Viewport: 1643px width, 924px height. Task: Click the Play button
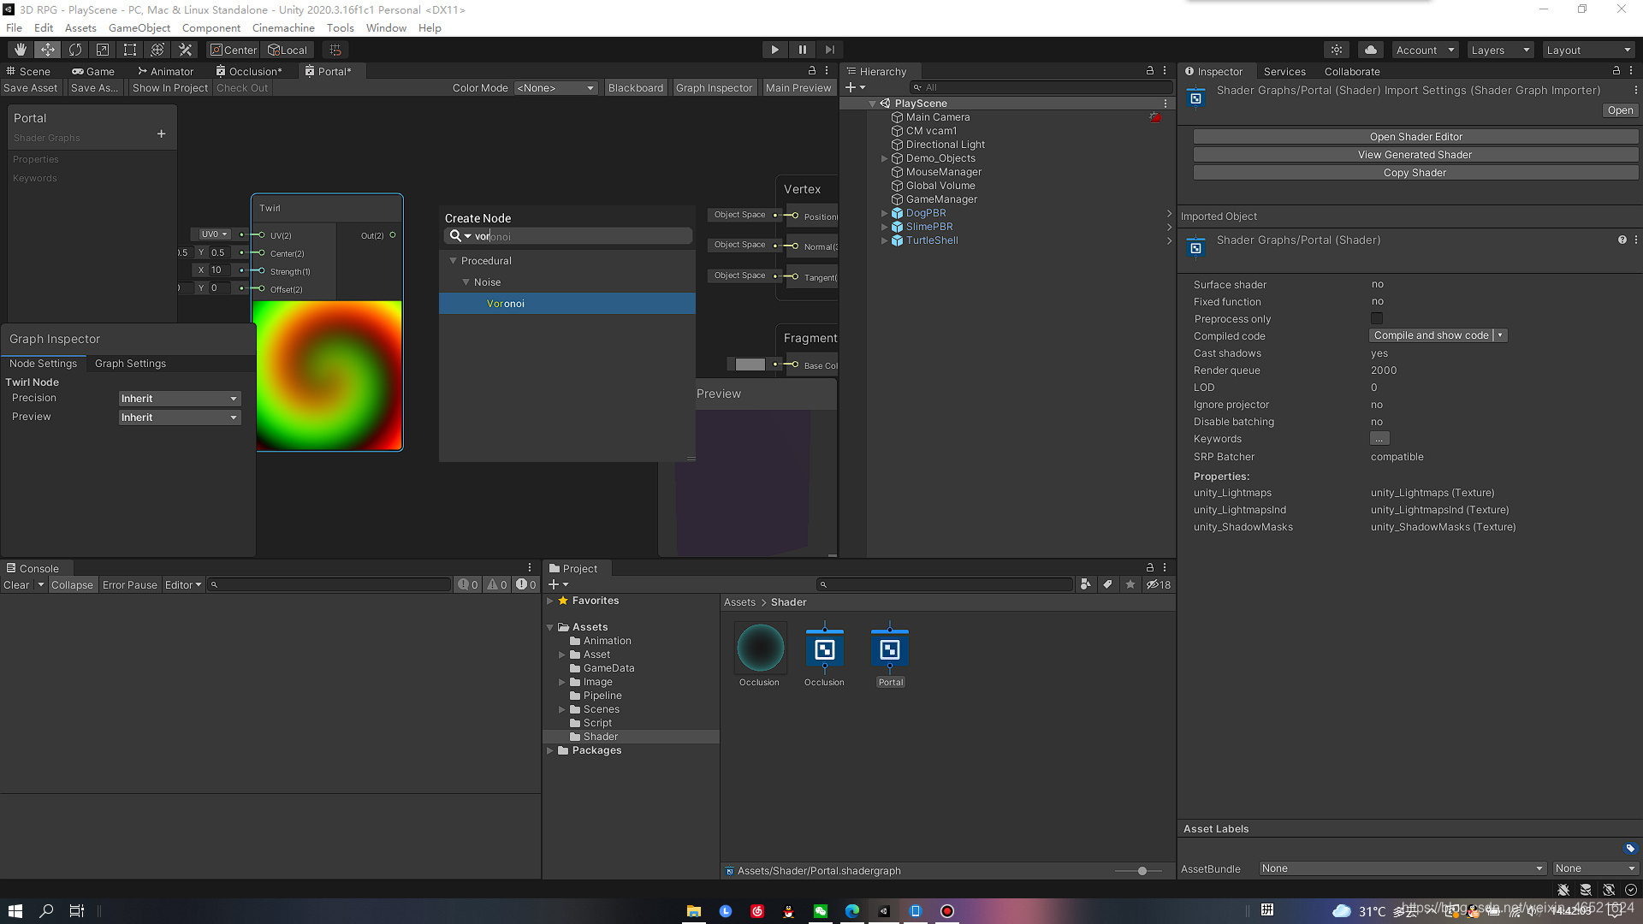774,50
